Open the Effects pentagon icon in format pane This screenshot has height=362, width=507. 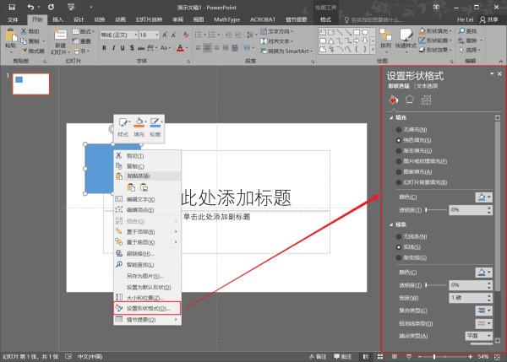pyautogui.click(x=410, y=100)
